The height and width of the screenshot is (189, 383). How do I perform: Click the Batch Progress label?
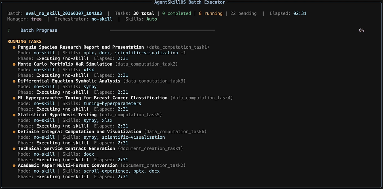[39, 30]
